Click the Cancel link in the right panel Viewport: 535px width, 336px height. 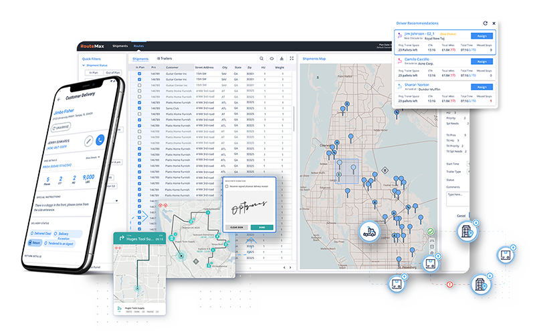(461, 216)
